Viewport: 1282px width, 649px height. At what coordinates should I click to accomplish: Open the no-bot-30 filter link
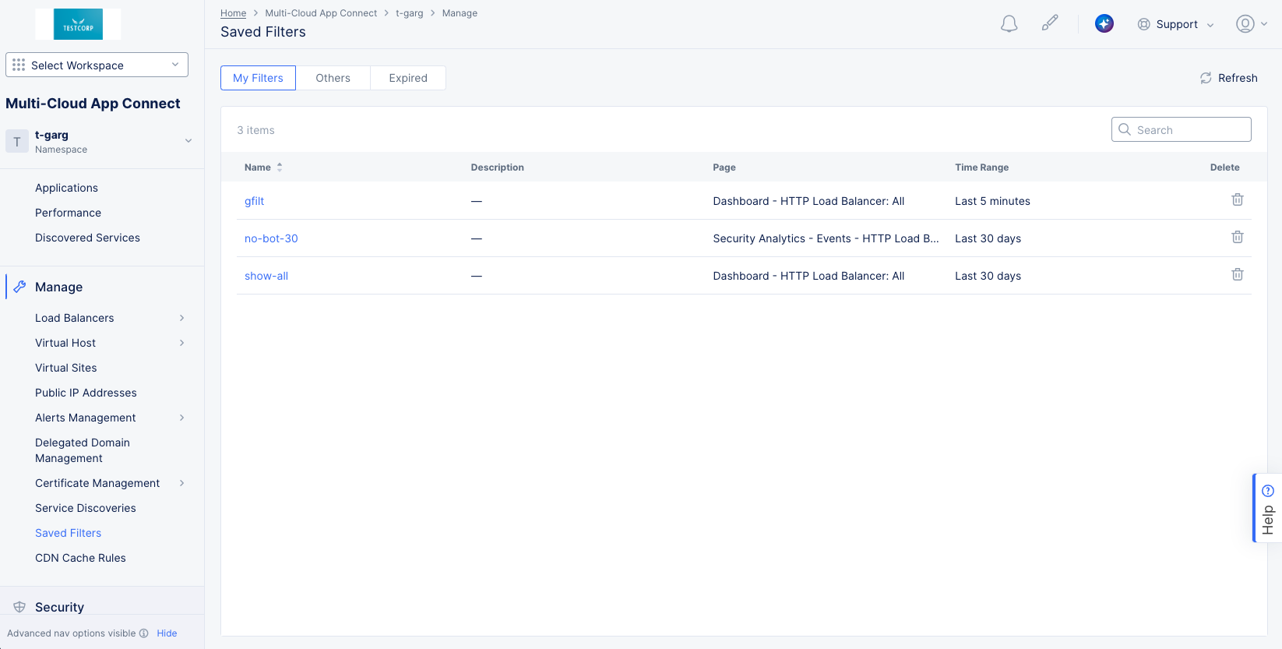(x=271, y=238)
